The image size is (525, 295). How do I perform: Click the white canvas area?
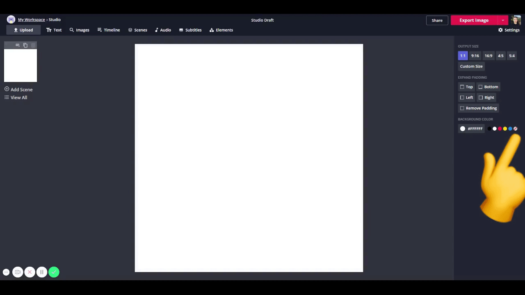249,158
